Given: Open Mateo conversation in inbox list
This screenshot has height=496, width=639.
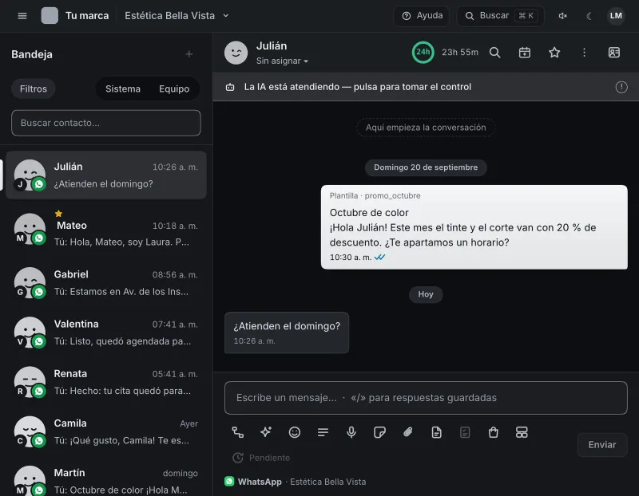Looking at the screenshot, I should point(106,229).
